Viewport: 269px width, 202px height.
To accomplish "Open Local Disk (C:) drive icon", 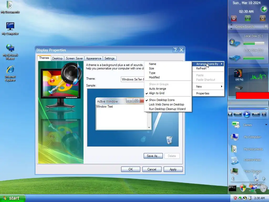I will tap(235, 42).
